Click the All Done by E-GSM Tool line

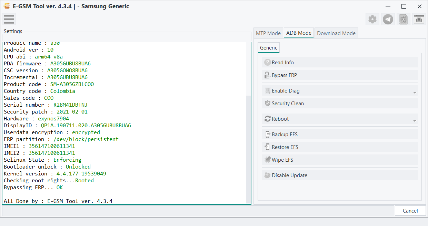58,201
